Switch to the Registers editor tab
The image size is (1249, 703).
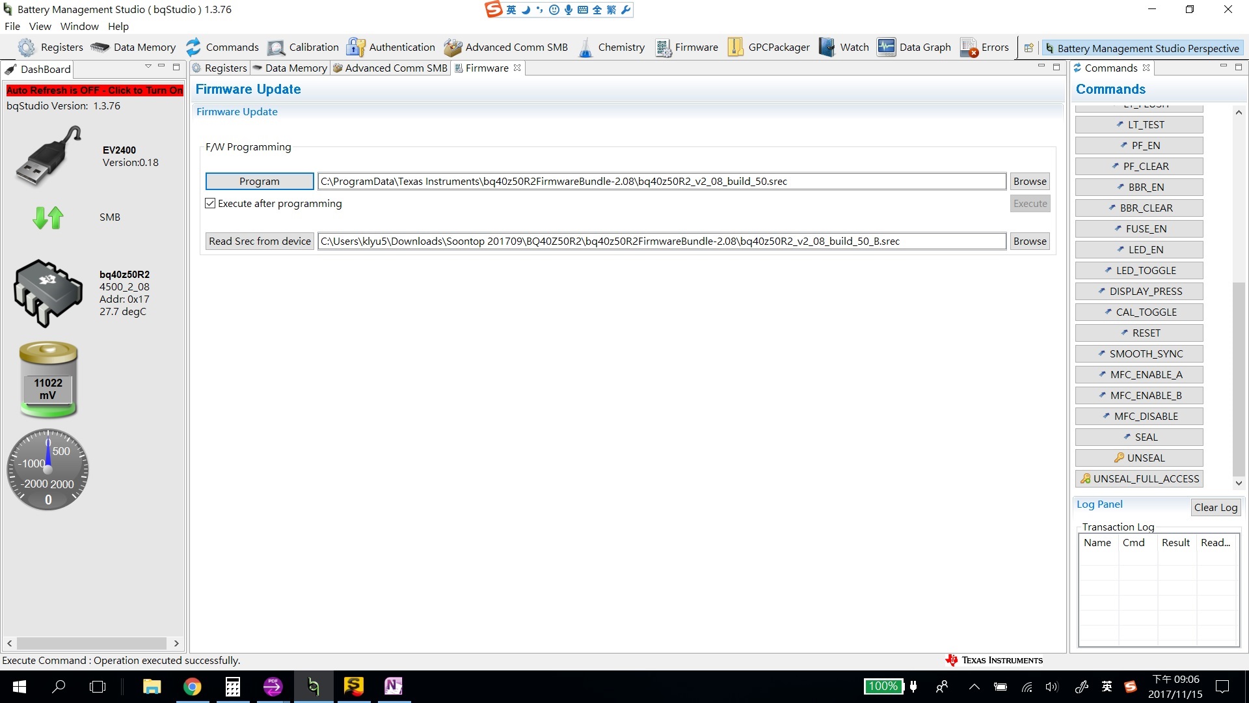[x=220, y=68]
